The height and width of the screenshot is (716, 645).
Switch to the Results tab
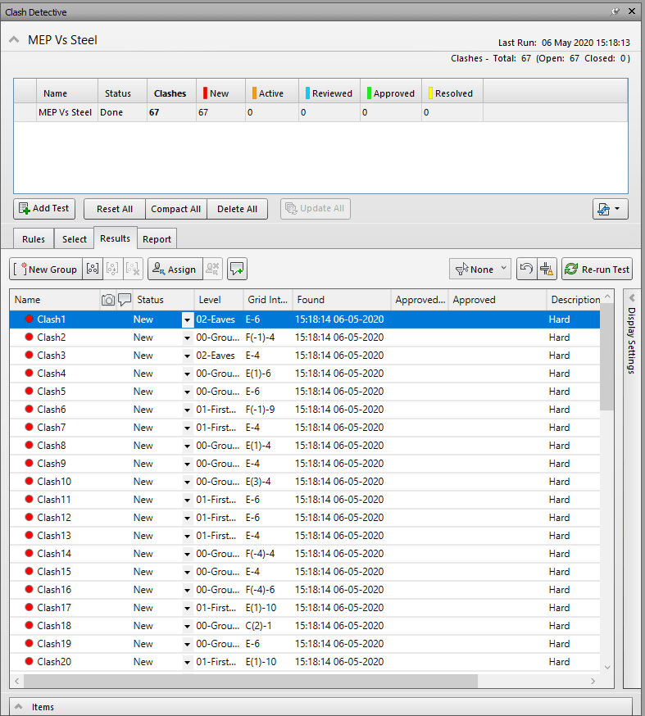(x=115, y=238)
